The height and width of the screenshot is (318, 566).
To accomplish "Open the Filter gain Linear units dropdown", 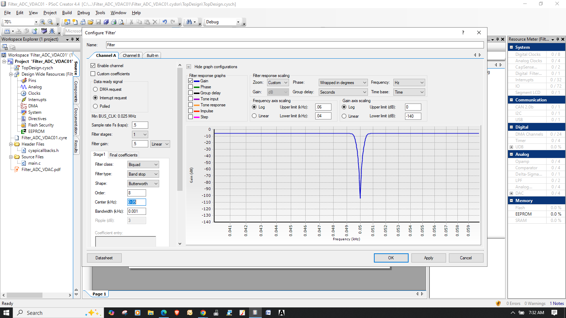I will tap(160, 144).
